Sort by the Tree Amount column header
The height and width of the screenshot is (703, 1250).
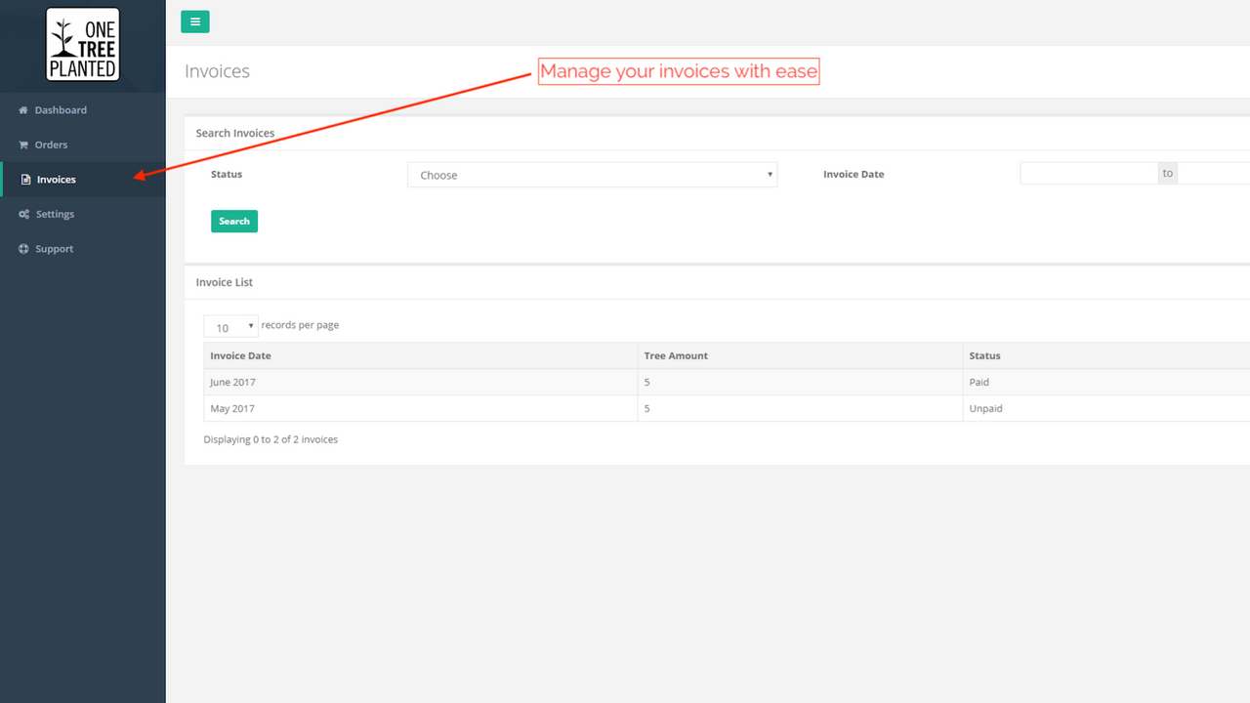point(676,355)
